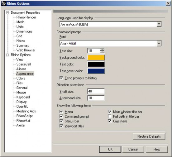
Task: Uncheck the Command prompt checkbox
Action: 61,116
